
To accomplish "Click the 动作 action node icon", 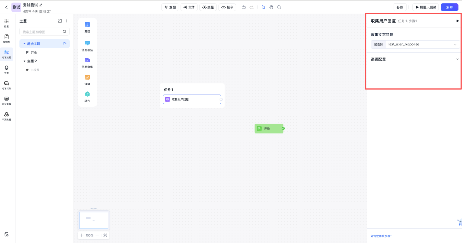I will pyautogui.click(x=87, y=95).
